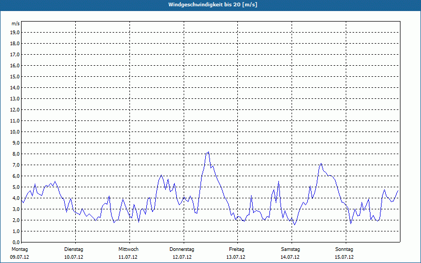The image size is (421, 263).
Task: Click the date 09.07.12
Action: (19, 257)
